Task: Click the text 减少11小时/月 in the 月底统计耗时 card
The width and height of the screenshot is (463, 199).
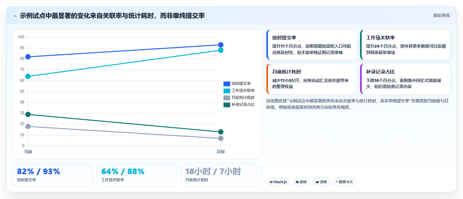Action: [286, 80]
